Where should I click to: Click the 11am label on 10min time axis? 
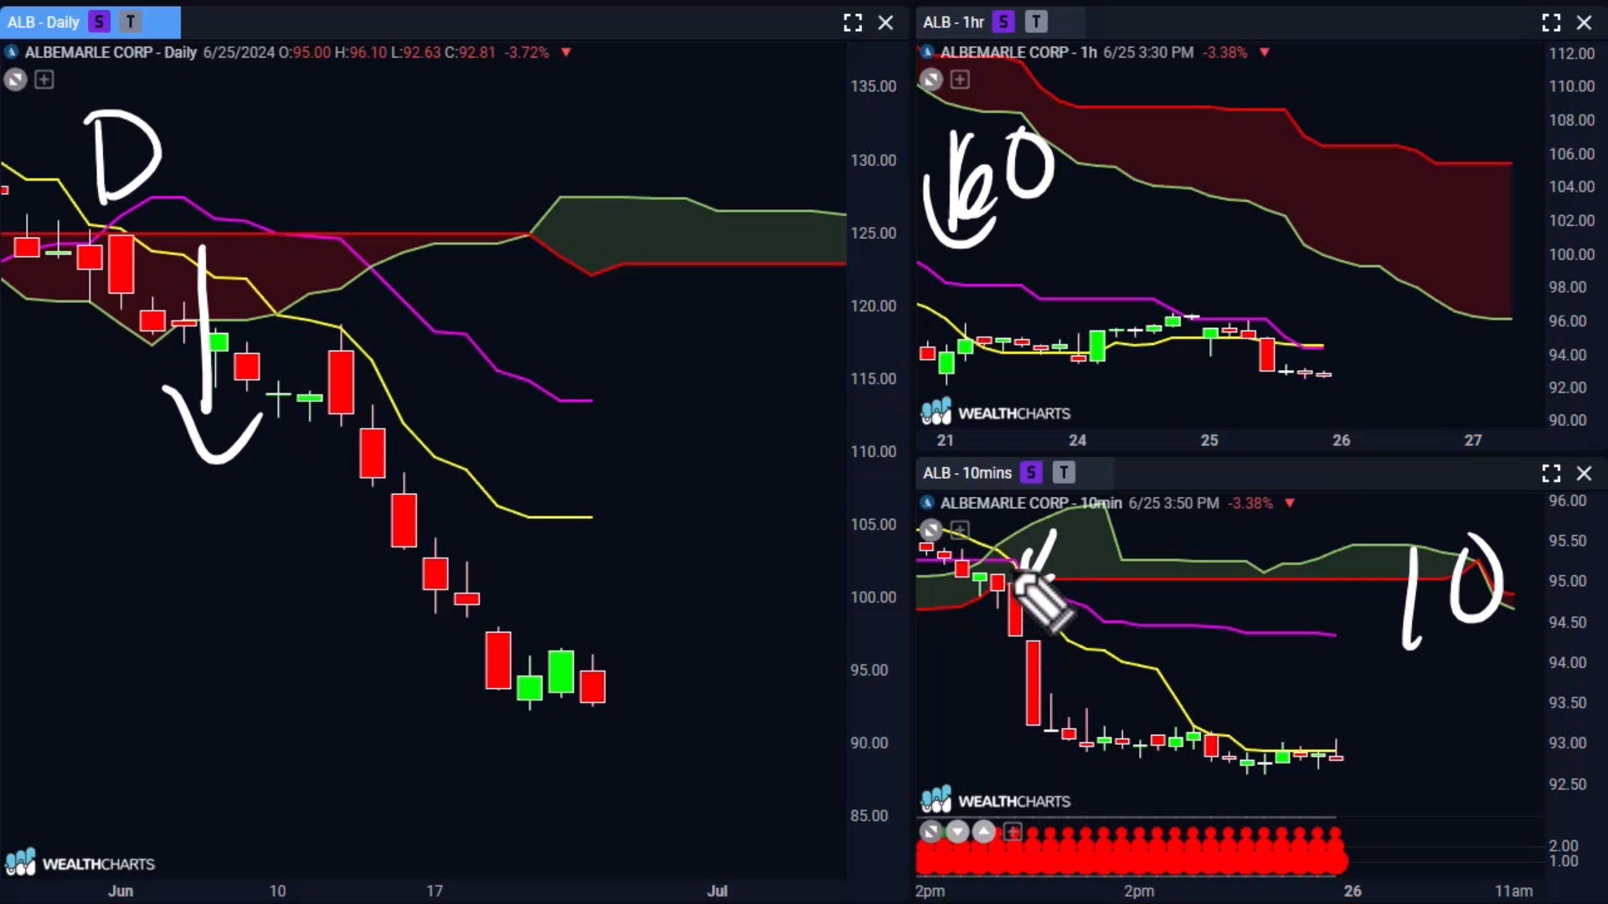(x=1514, y=891)
